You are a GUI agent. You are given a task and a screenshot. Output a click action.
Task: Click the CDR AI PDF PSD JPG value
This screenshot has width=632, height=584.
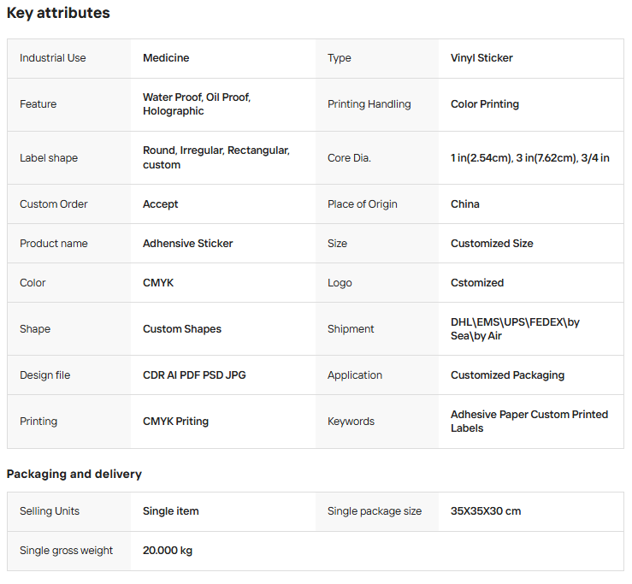[x=194, y=375]
